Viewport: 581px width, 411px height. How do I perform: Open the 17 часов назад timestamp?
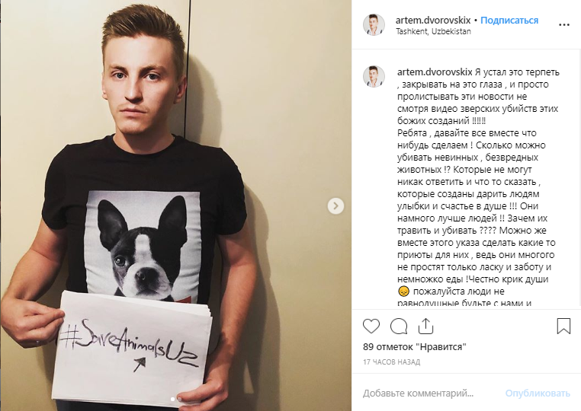tap(392, 362)
